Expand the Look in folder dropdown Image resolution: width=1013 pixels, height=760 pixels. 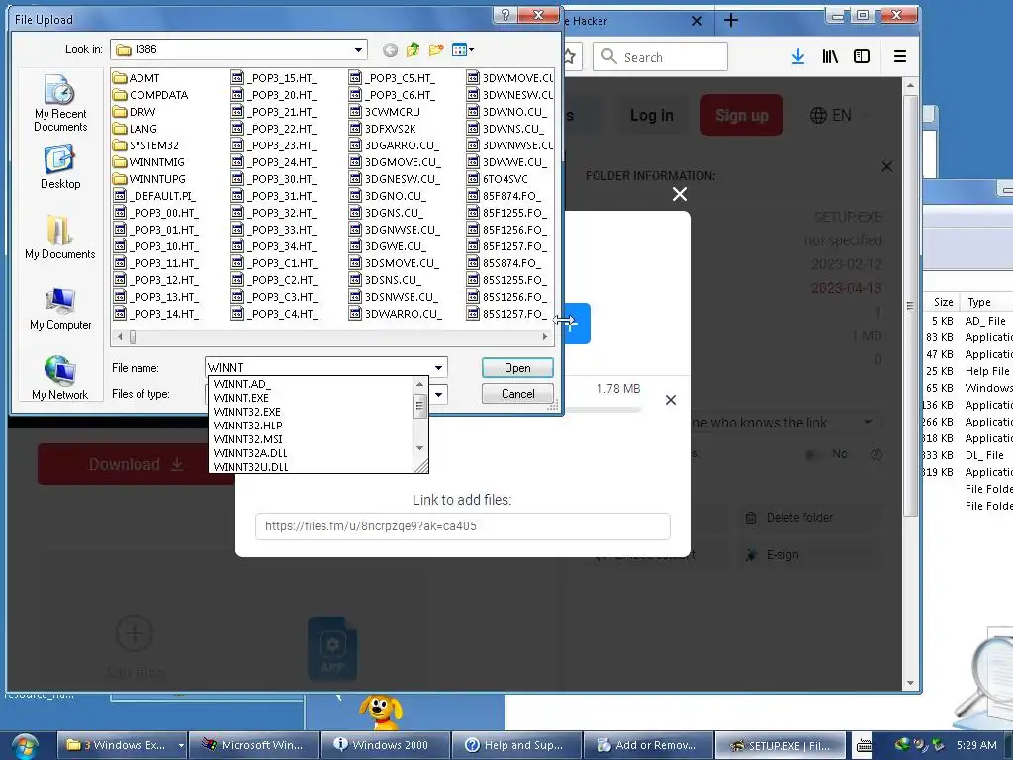click(x=358, y=49)
